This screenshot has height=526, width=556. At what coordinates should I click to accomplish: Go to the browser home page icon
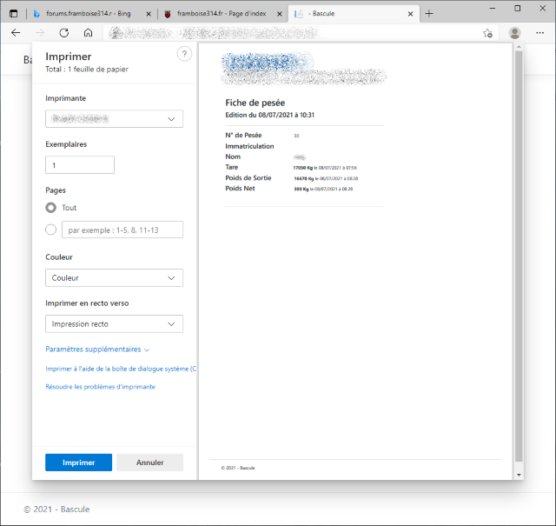click(x=88, y=32)
